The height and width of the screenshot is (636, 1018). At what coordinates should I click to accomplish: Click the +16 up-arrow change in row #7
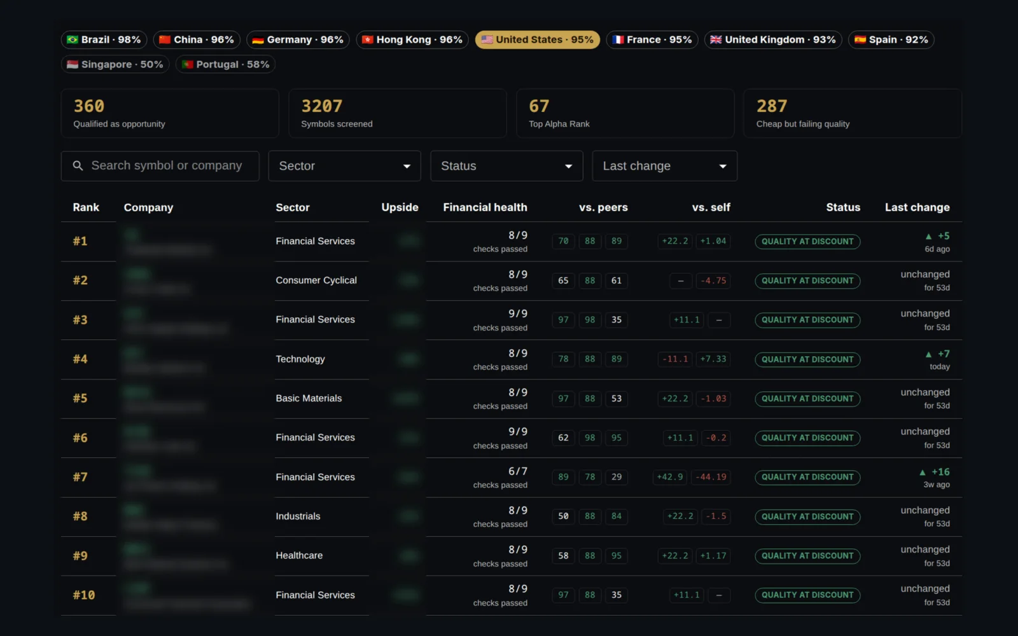(934, 472)
